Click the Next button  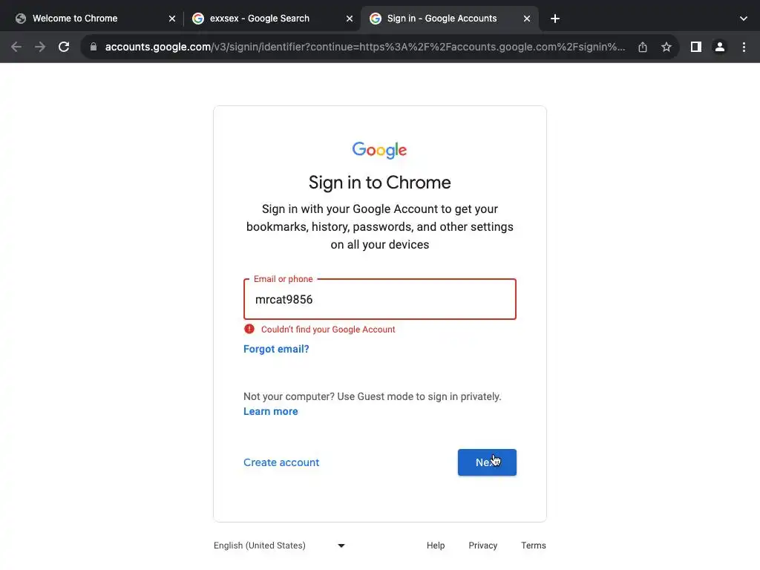click(x=487, y=462)
